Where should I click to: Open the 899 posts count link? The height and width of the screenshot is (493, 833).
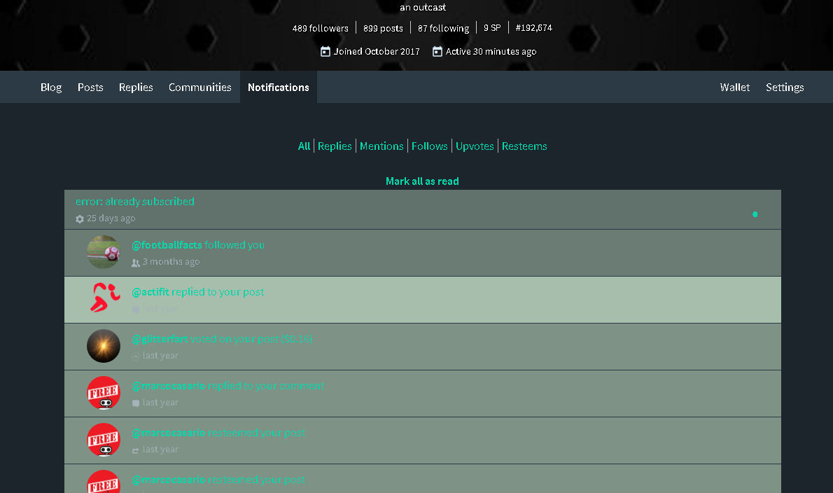pos(383,28)
